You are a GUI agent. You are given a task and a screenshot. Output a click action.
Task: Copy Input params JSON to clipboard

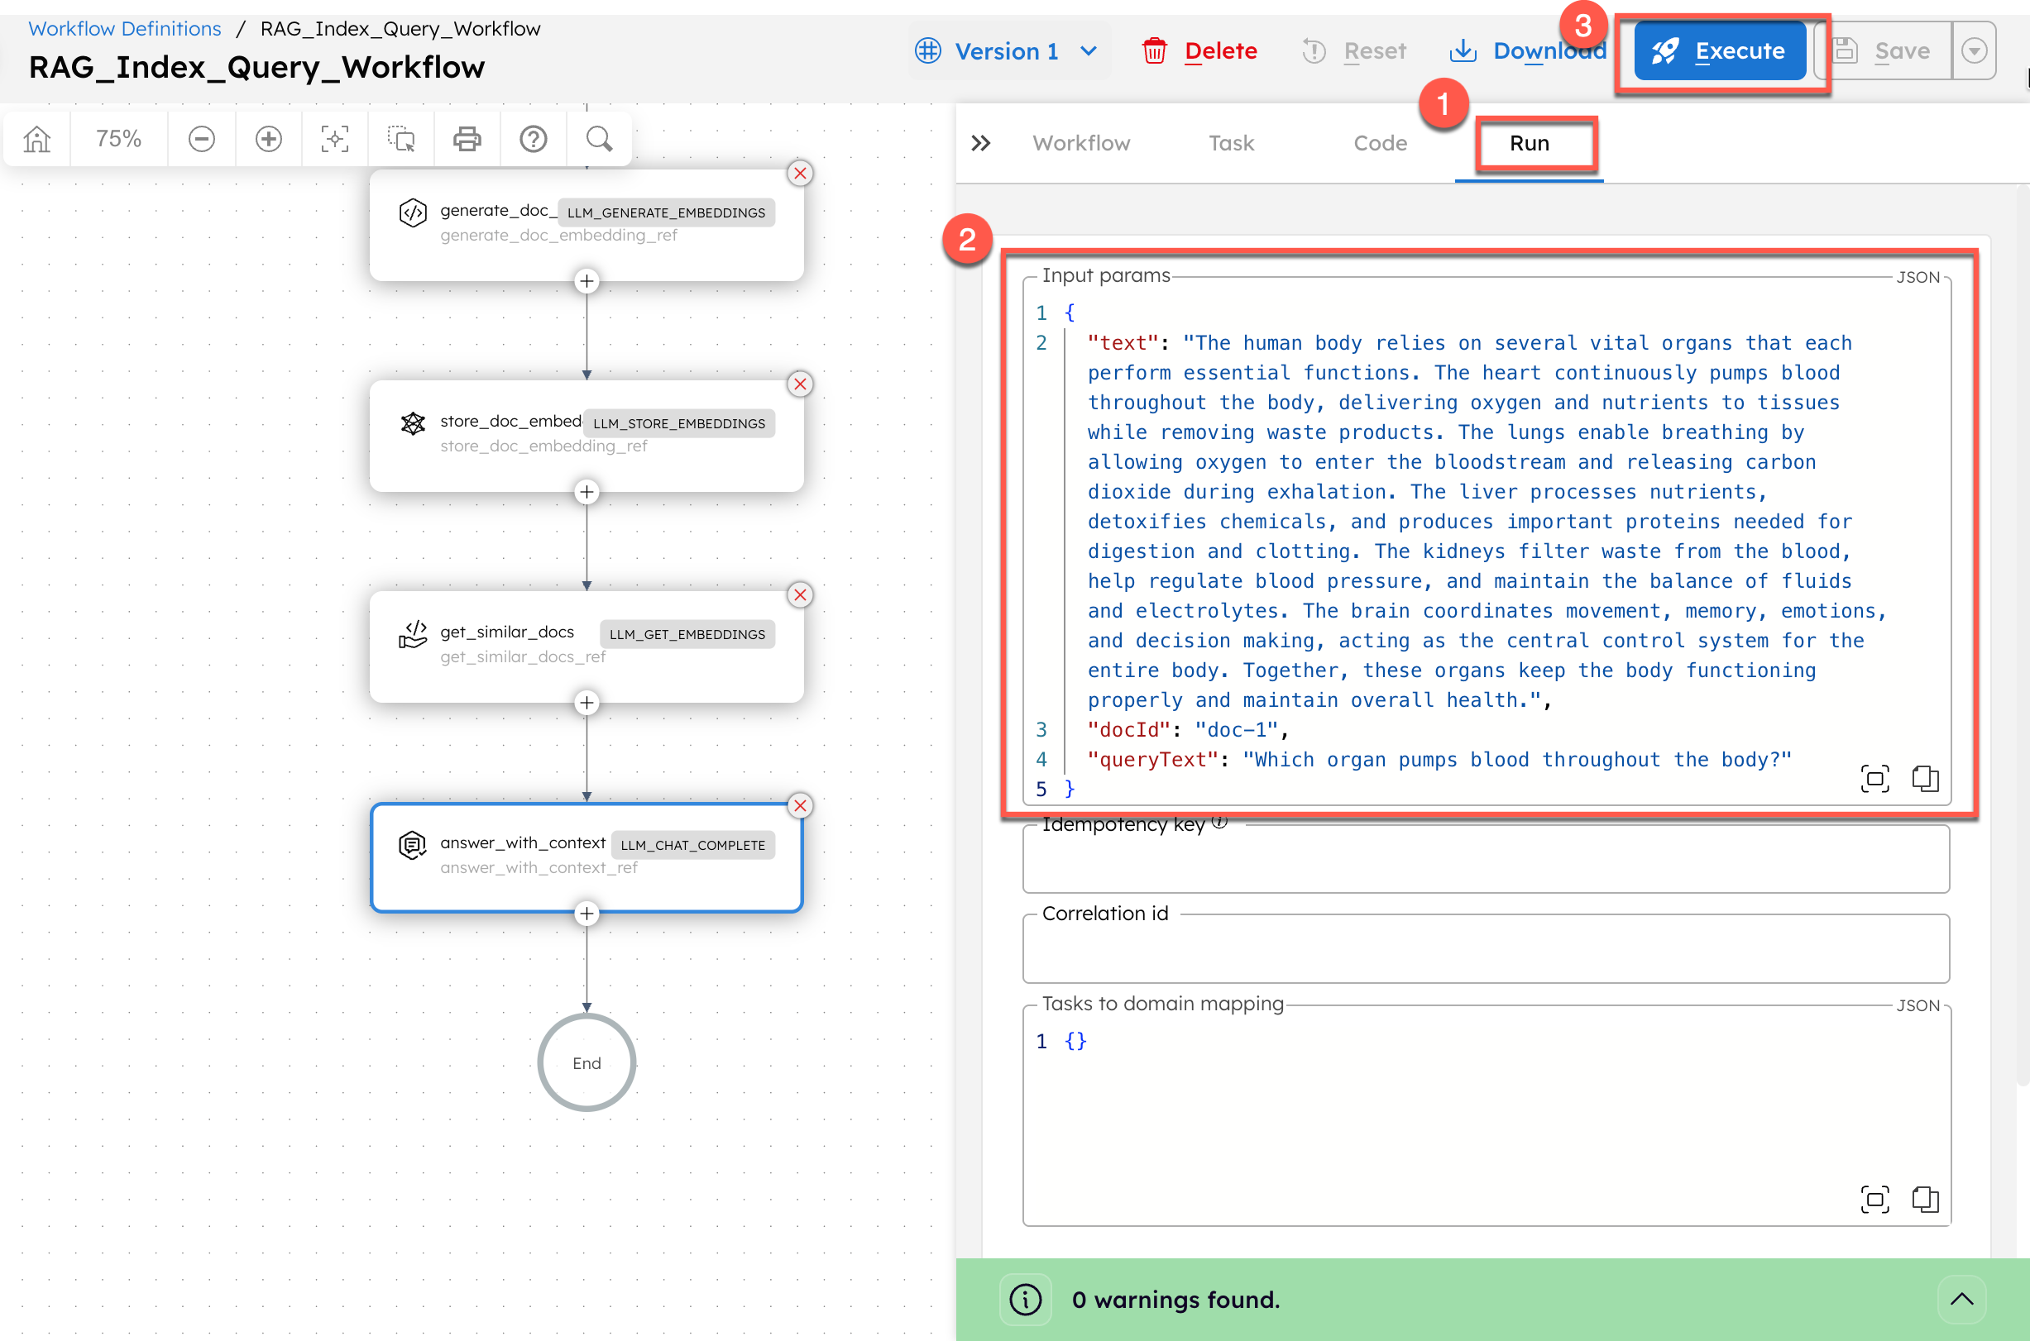(x=1926, y=778)
